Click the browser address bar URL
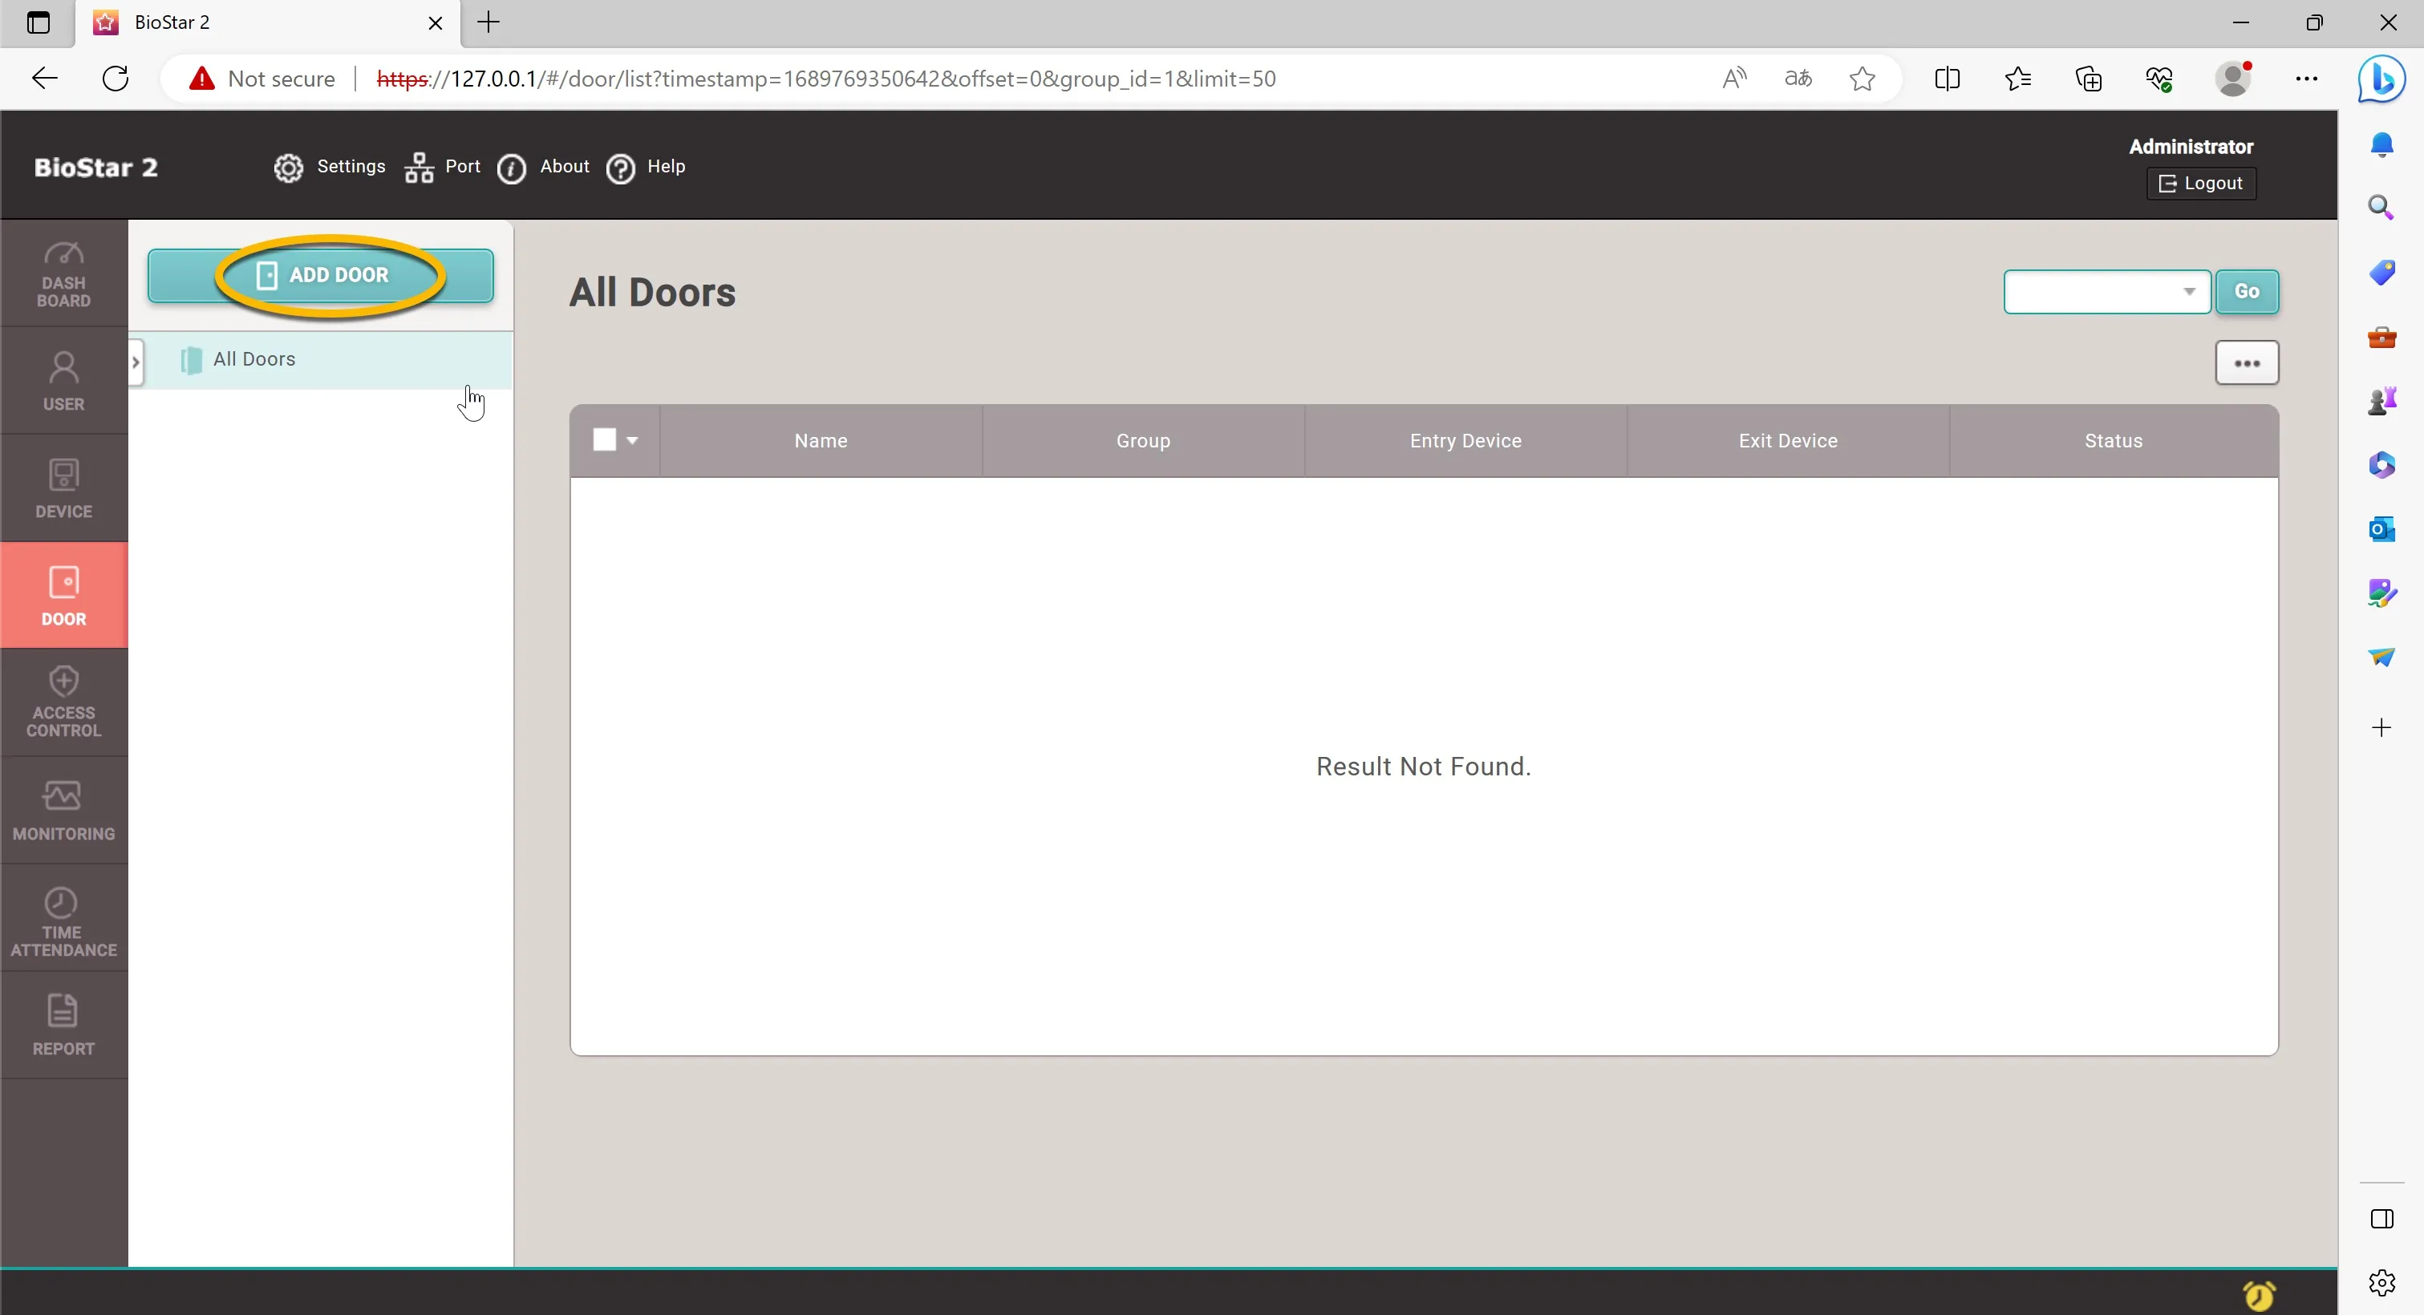This screenshot has height=1315, width=2424. tap(826, 78)
